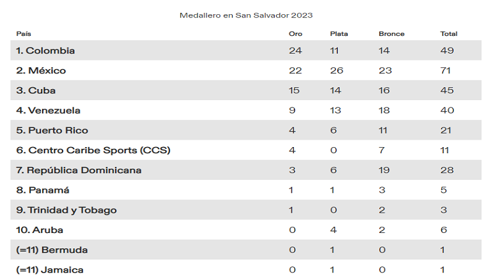Click the '(=11) Jamaica' row label
This screenshot has height=275, width=495.
[49, 269]
